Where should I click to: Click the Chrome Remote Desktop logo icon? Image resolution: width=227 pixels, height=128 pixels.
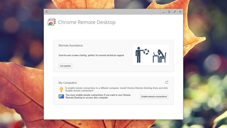pyautogui.click(x=52, y=22)
